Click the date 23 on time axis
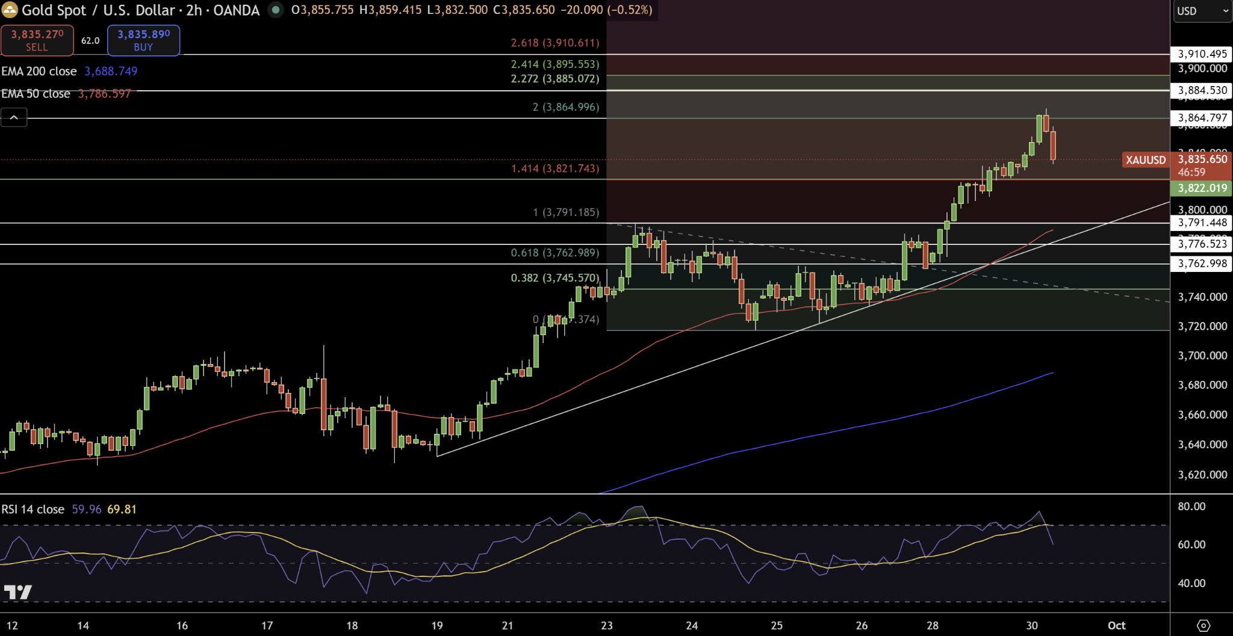Viewport: 1233px width, 636px height. click(606, 626)
